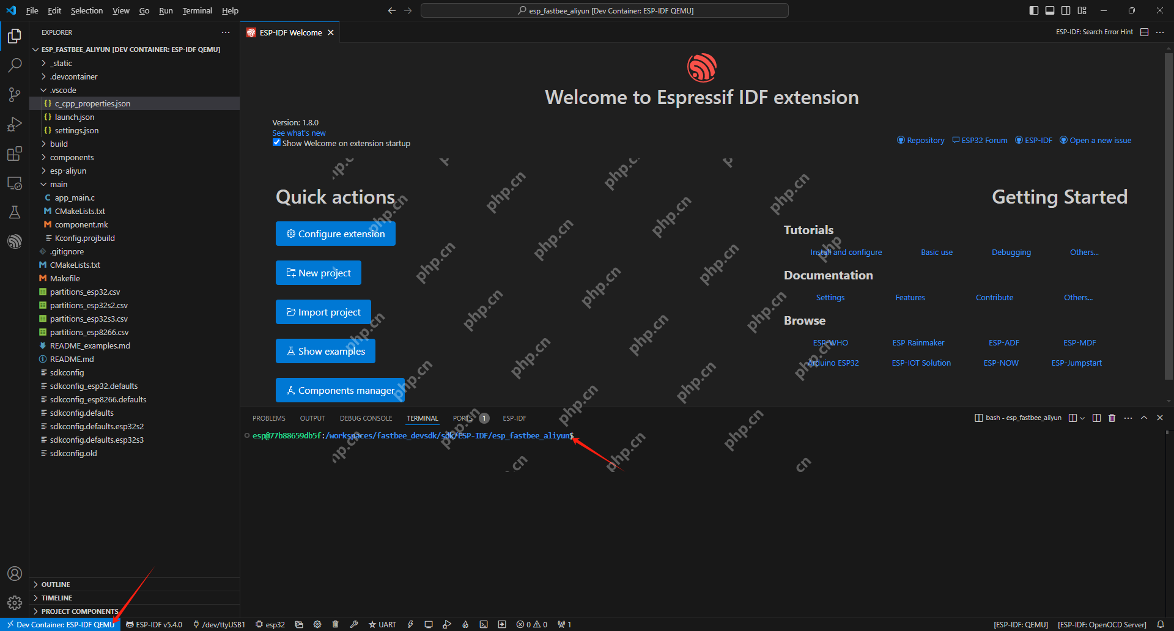This screenshot has width=1174, height=631.
Task: Click the trash icon for full clean
Action: [x=336, y=624]
